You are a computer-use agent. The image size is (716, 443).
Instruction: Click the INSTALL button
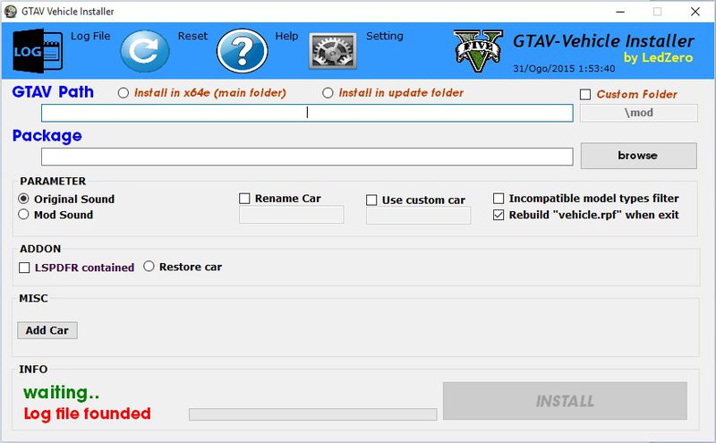click(x=565, y=401)
